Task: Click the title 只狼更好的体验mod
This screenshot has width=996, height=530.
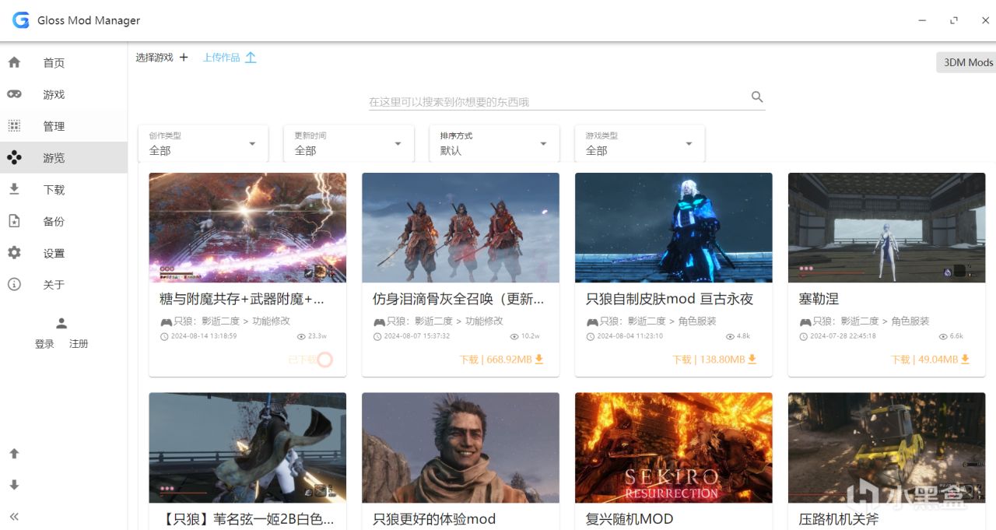Action: click(434, 519)
